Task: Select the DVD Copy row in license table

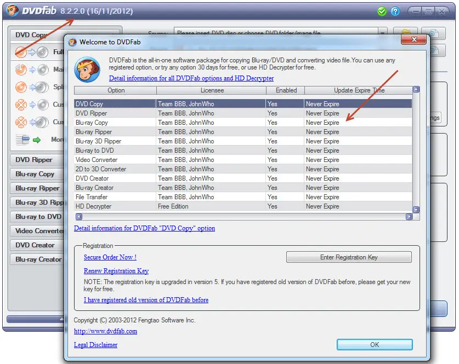Action: tap(243, 104)
